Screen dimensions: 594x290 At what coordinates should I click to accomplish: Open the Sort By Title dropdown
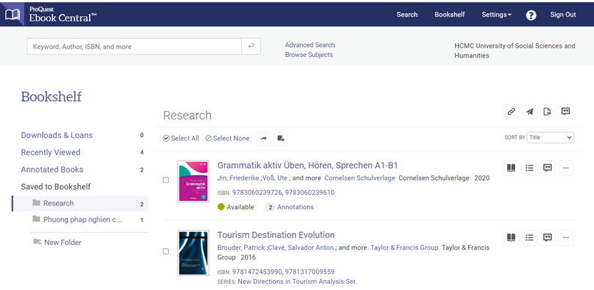550,137
